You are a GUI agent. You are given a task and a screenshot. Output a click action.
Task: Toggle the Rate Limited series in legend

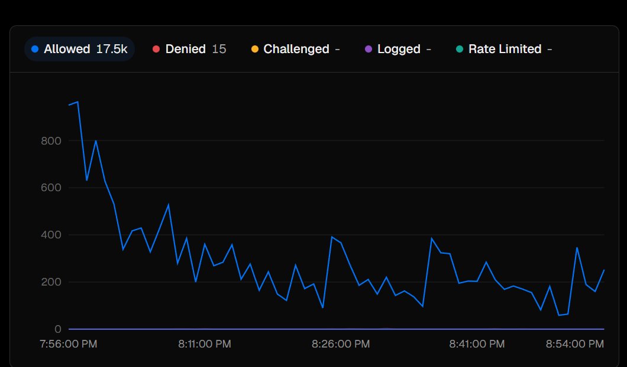point(504,49)
